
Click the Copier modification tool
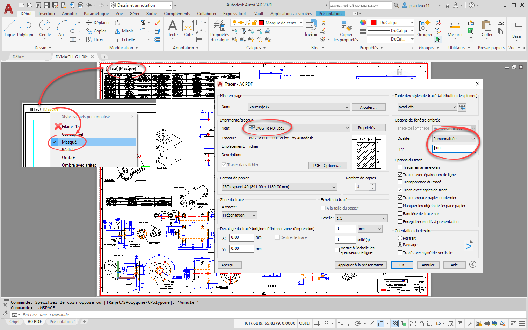[x=96, y=31]
